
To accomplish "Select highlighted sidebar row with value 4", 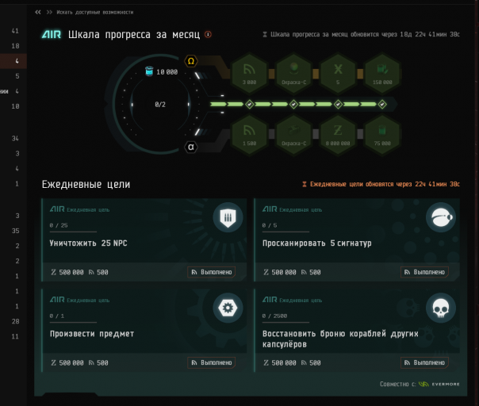I will (x=13, y=61).
